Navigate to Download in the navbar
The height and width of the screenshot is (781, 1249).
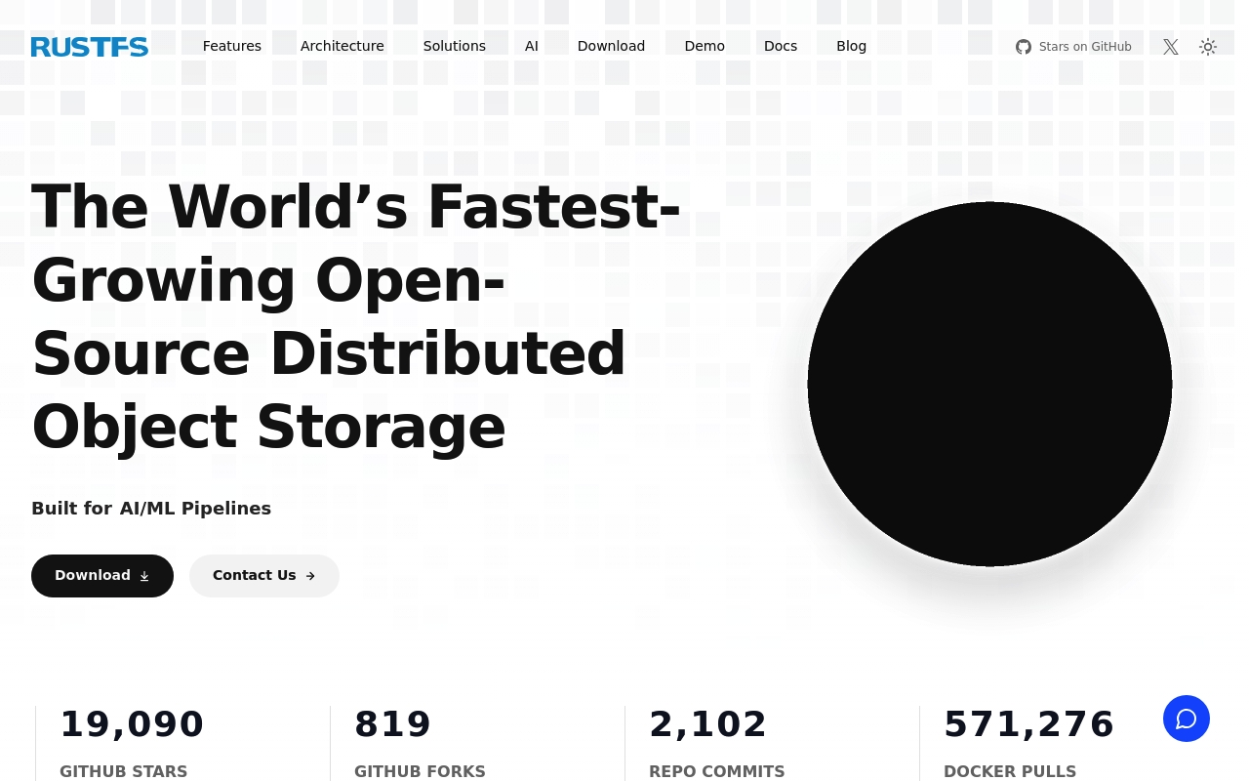pyautogui.click(x=611, y=46)
